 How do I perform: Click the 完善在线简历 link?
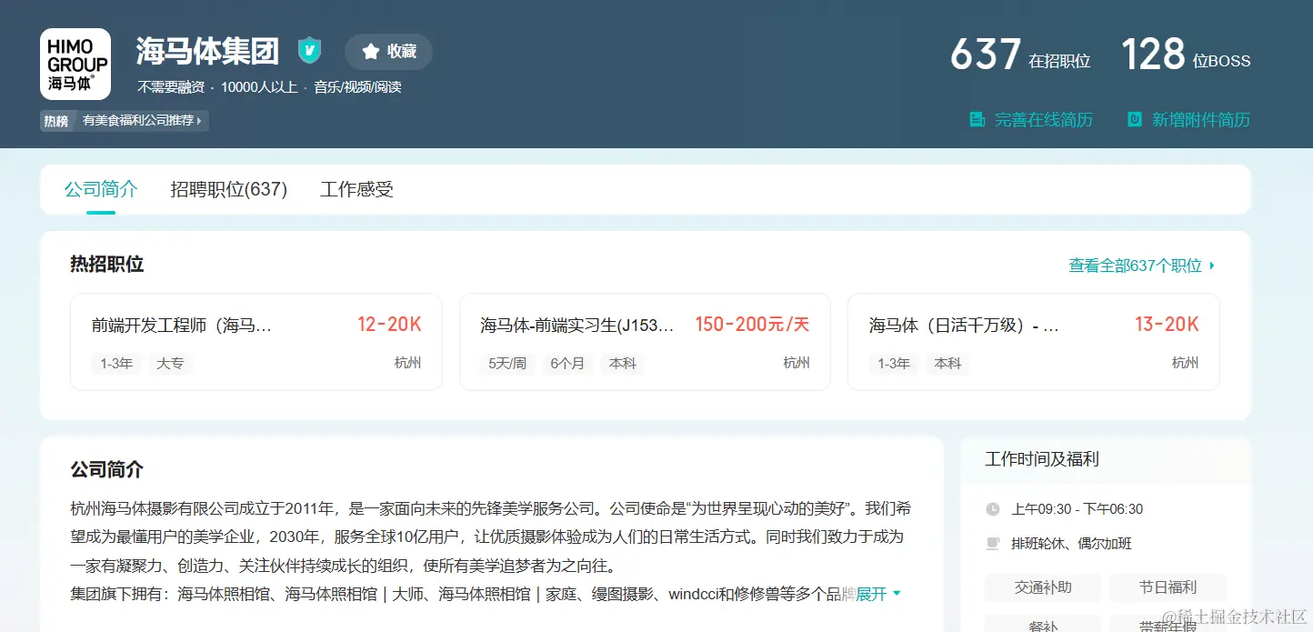tap(1043, 119)
